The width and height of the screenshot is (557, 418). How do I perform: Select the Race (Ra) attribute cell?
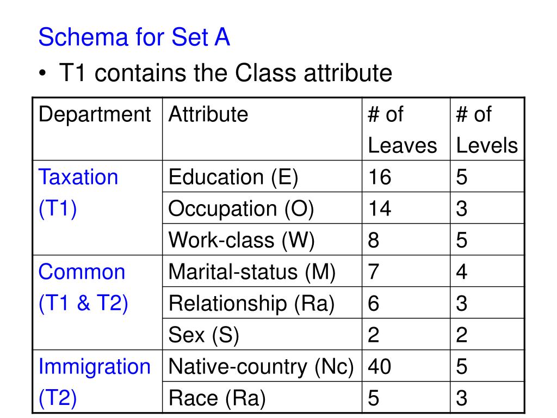(262, 397)
